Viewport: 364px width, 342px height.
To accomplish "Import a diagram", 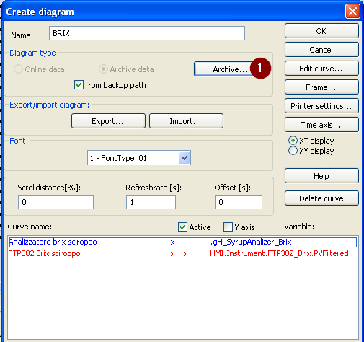I will click(186, 121).
